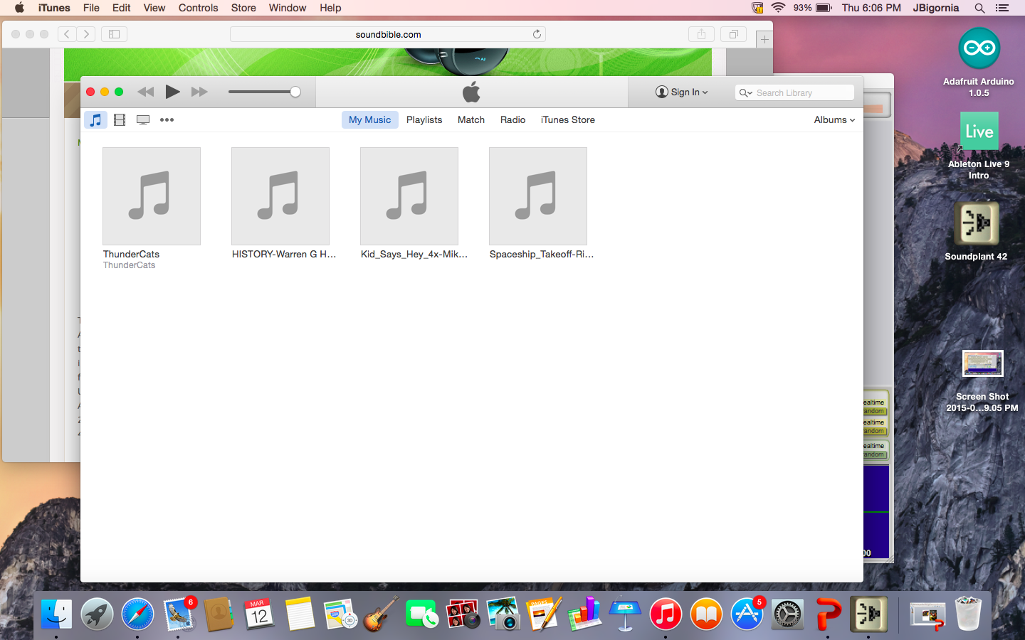Expand the Albums view dropdown
This screenshot has height=640, width=1025.
(834, 119)
